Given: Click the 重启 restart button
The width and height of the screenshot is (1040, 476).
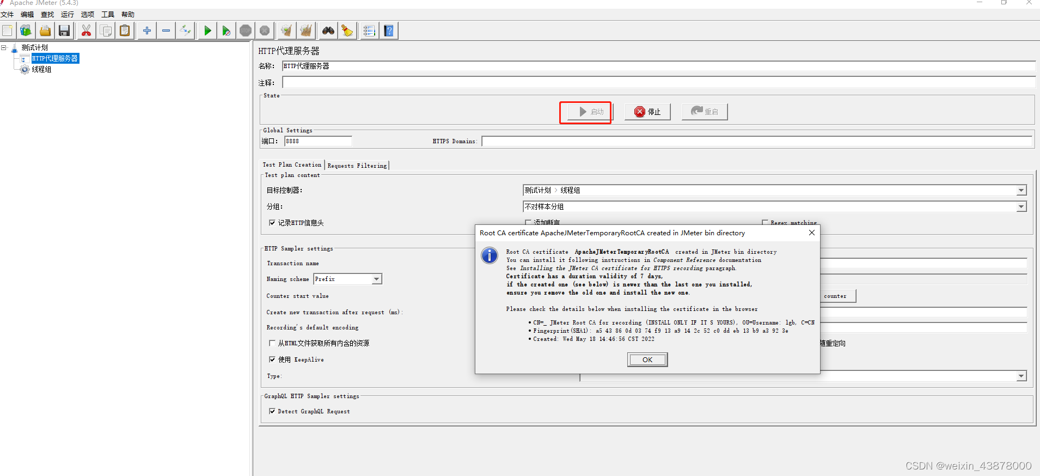Looking at the screenshot, I should [705, 112].
